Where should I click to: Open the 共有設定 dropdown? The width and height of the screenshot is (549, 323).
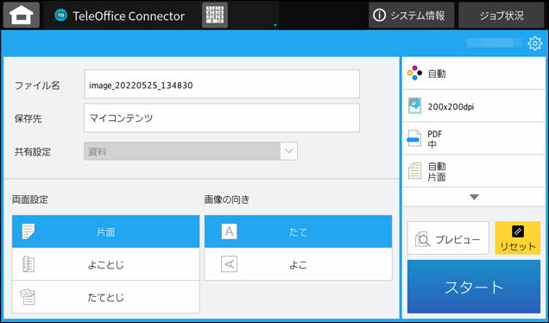coord(191,151)
